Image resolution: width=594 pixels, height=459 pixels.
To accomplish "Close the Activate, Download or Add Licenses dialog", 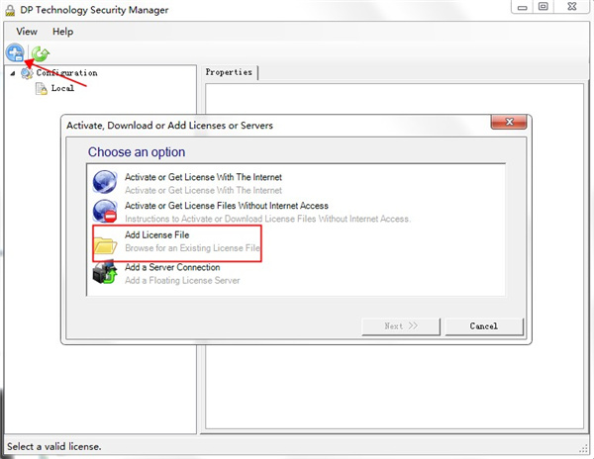I will [509, 122].
